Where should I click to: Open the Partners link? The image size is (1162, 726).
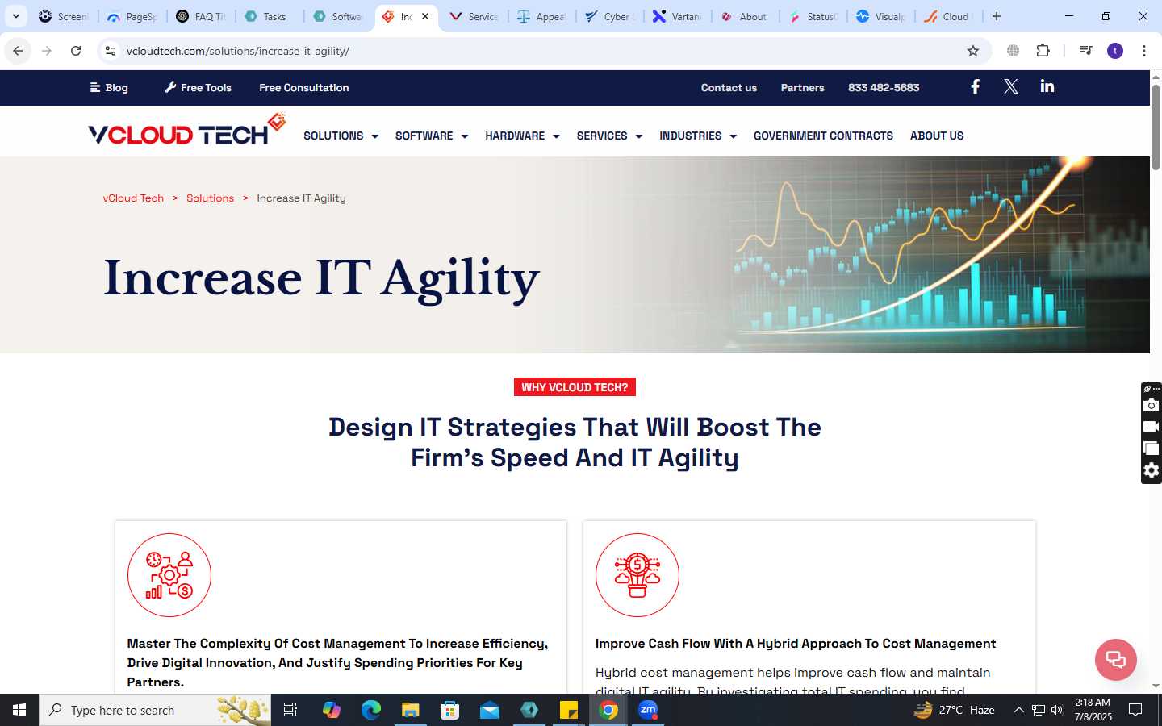click(802, 87)
